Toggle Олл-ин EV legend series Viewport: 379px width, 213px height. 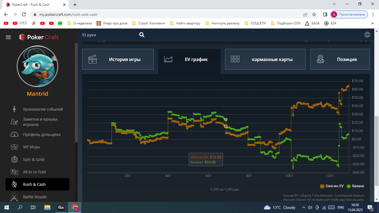331,186
